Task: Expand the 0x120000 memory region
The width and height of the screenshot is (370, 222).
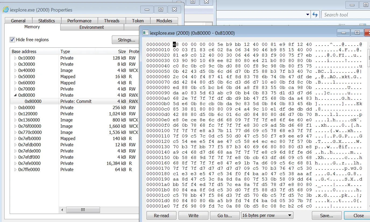Action: [15, 114]
